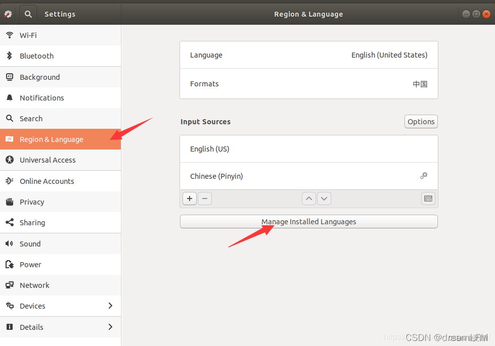The width and height of the screenshot is (495, 346).
Task: Click the Background monitor icon
Action: pyautogui.click(x=10, y=77)
